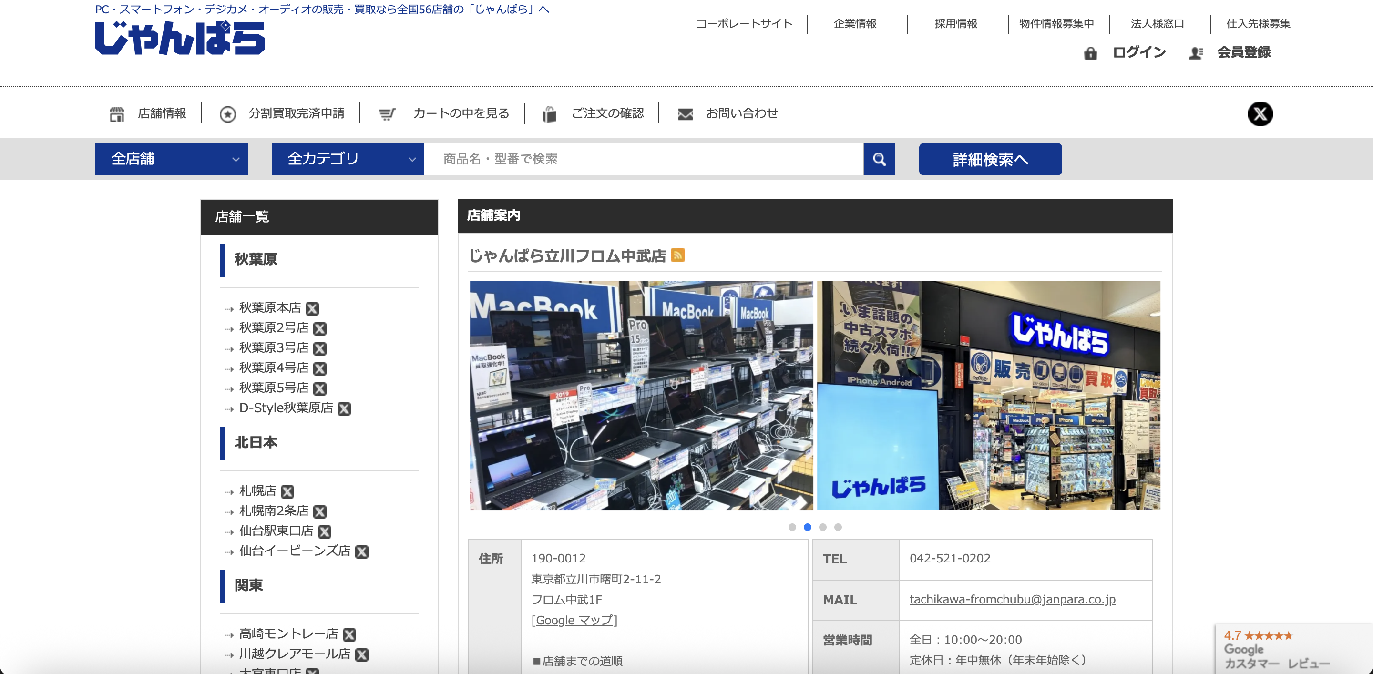Open 高崎モントレー店 store link

pos(288,634)
